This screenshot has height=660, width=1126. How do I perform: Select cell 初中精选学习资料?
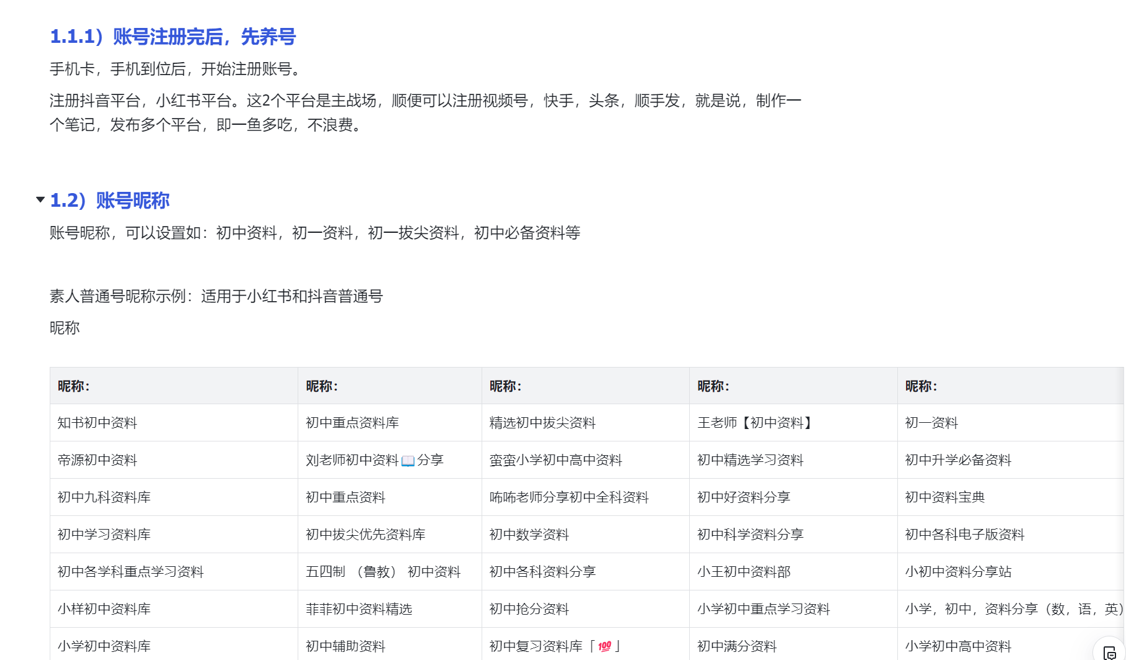[794, 460]
